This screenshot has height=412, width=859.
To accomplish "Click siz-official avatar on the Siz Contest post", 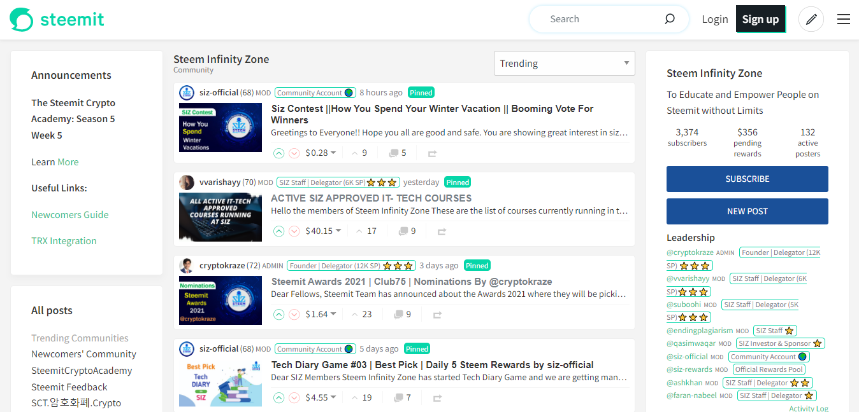I will [x=187, y=93].
